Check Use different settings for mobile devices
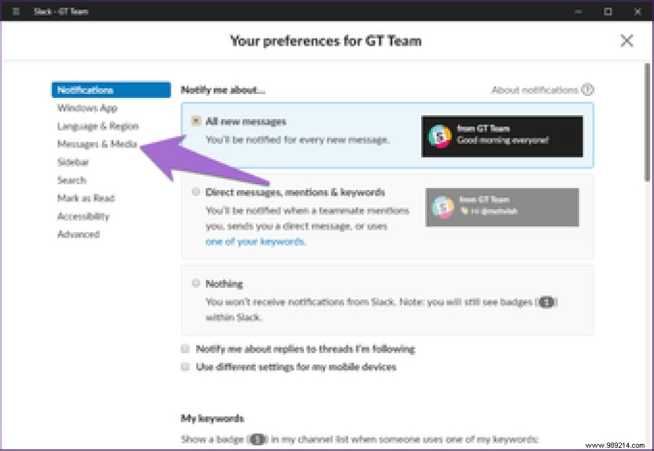 coord(185,366)
